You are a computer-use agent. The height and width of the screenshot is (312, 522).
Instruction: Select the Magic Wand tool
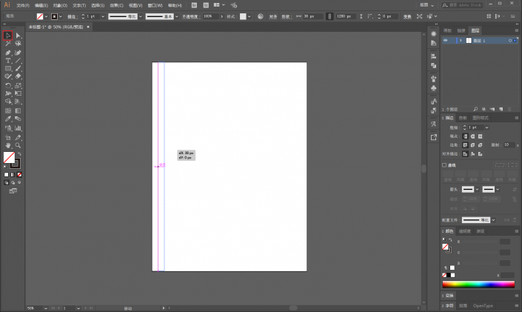[x=8, y=44]
